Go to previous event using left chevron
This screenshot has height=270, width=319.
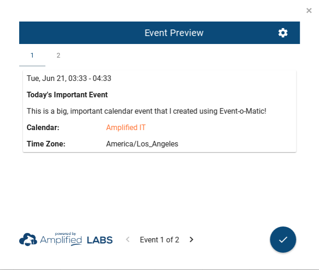click(127, 240)
